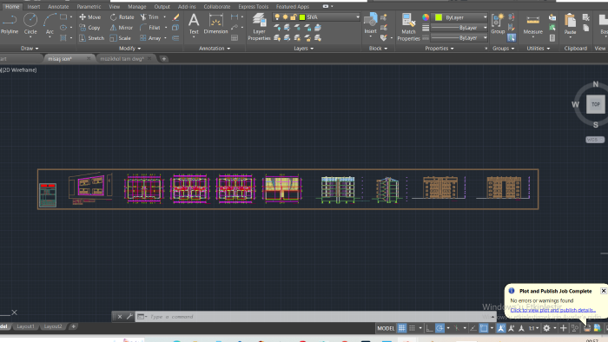Switch to Layout2 tab

point(53,326)
